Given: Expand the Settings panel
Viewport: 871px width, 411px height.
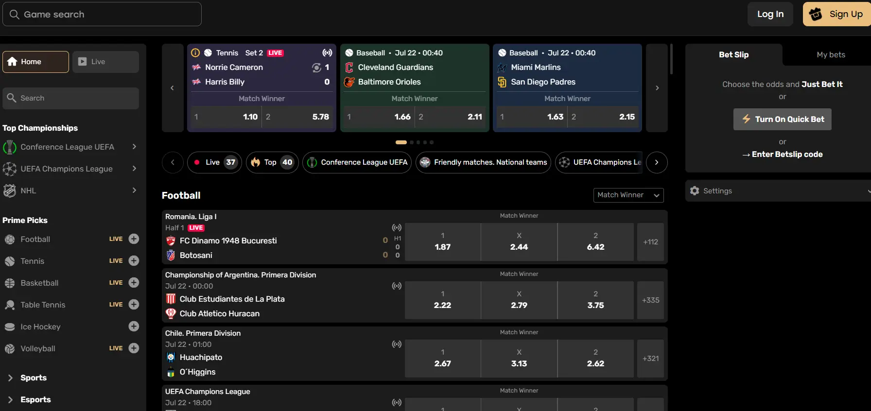Looking at the screenshot, I should (868, 191).
